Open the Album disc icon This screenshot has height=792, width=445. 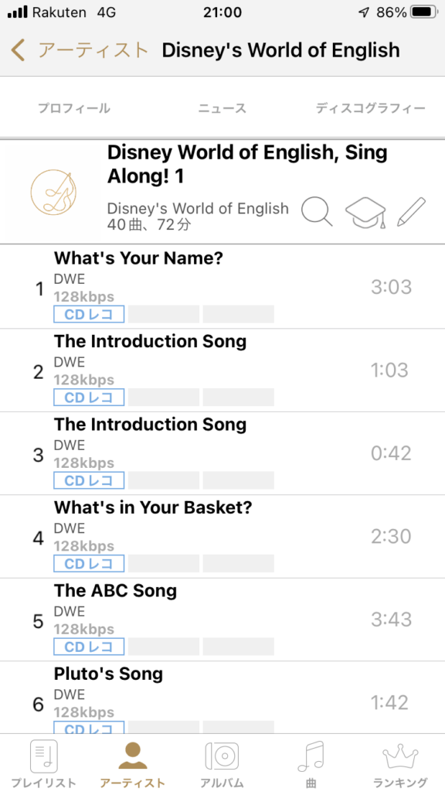coord(222,756)
